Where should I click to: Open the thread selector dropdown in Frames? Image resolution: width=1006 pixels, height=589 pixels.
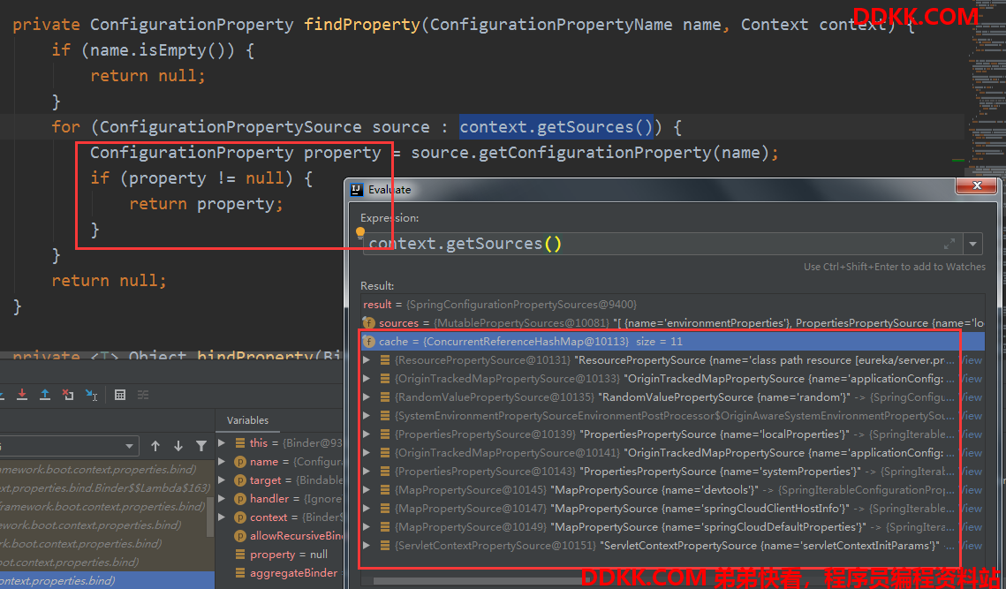[x=129, y=446]
